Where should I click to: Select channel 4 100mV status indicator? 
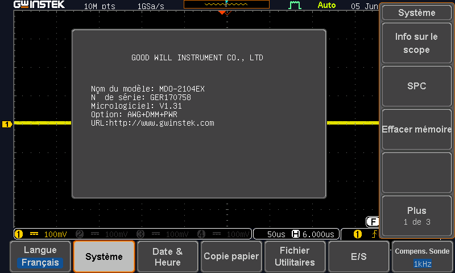tap(224, 234)
